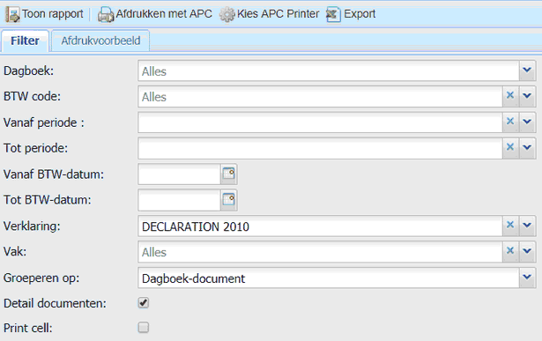Click into the Dagboek Alles field
Screen dimensions: 542x341
329,70
